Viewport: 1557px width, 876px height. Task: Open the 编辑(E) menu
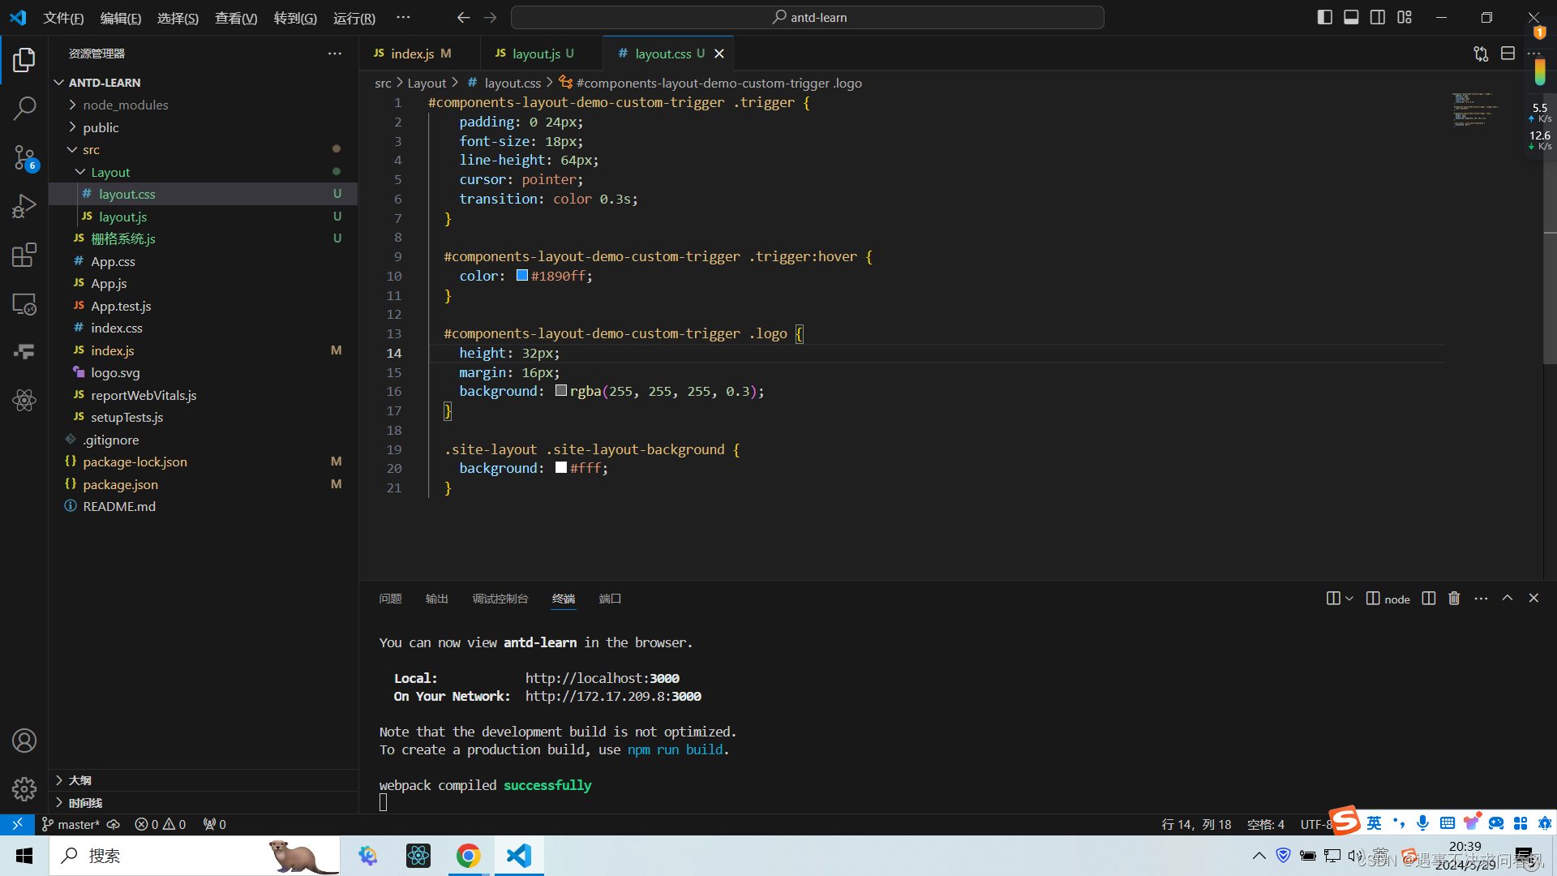[x=121, y=18]
